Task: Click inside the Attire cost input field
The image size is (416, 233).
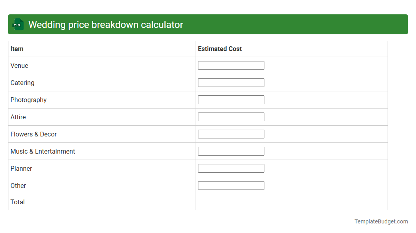Action: click(231, 116)
